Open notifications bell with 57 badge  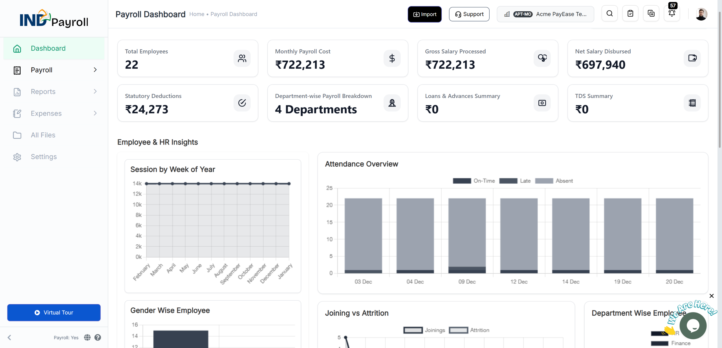672,13
